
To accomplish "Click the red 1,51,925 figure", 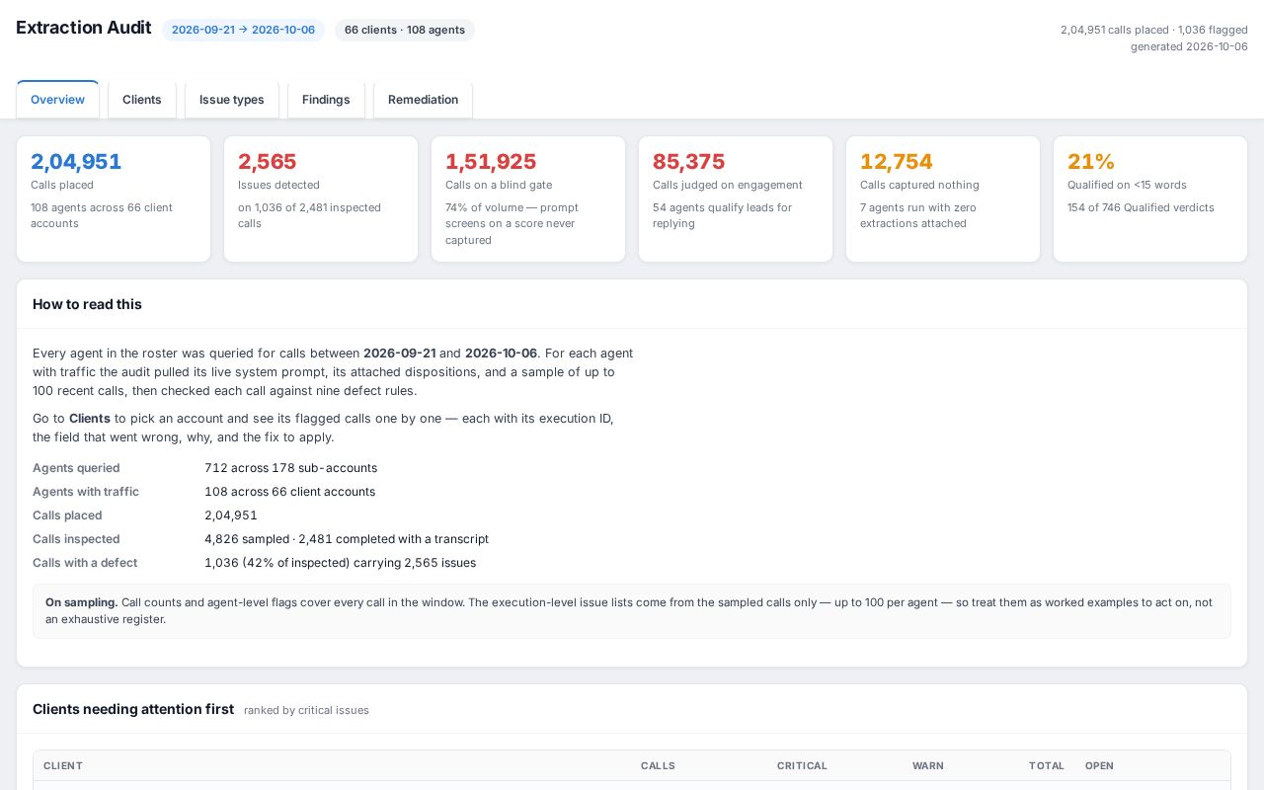I will [x=491, y=161].
